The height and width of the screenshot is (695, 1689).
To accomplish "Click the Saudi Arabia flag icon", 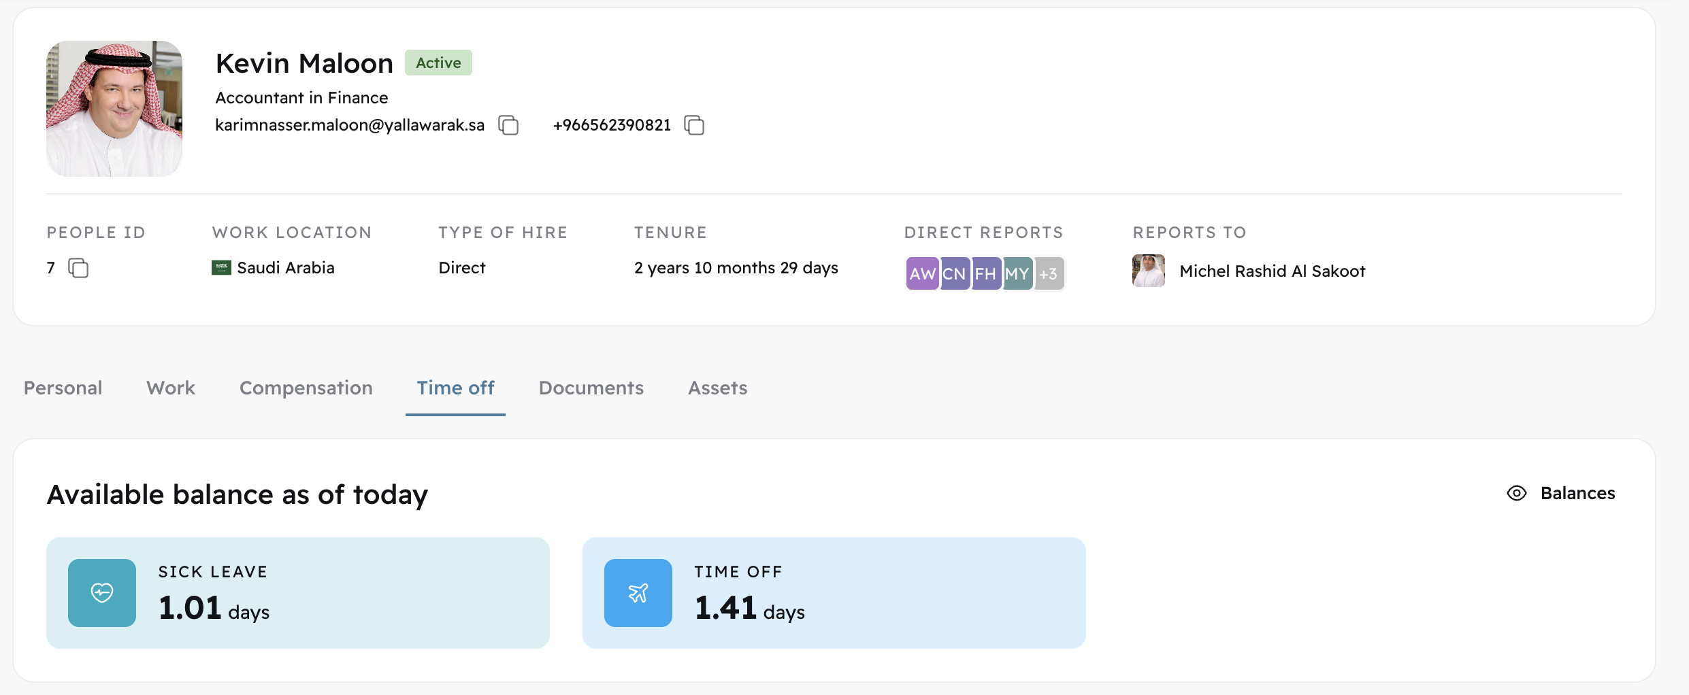I will click(x=222, y=267).
